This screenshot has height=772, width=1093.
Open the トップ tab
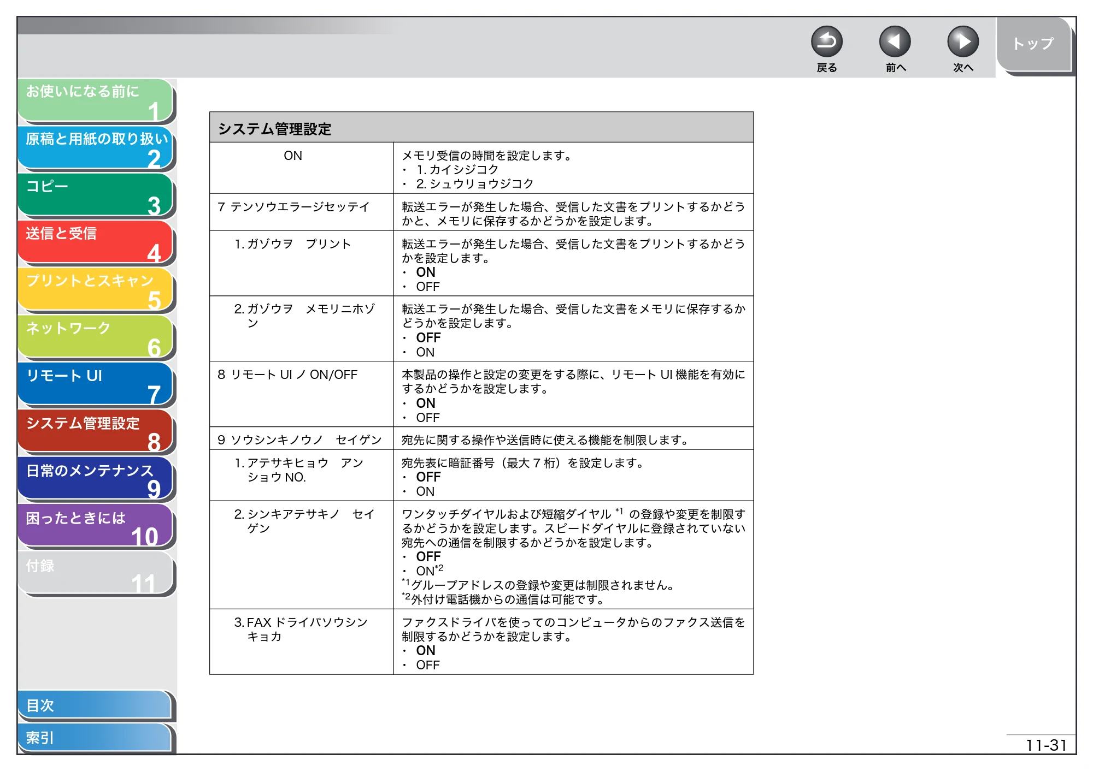1033,45
